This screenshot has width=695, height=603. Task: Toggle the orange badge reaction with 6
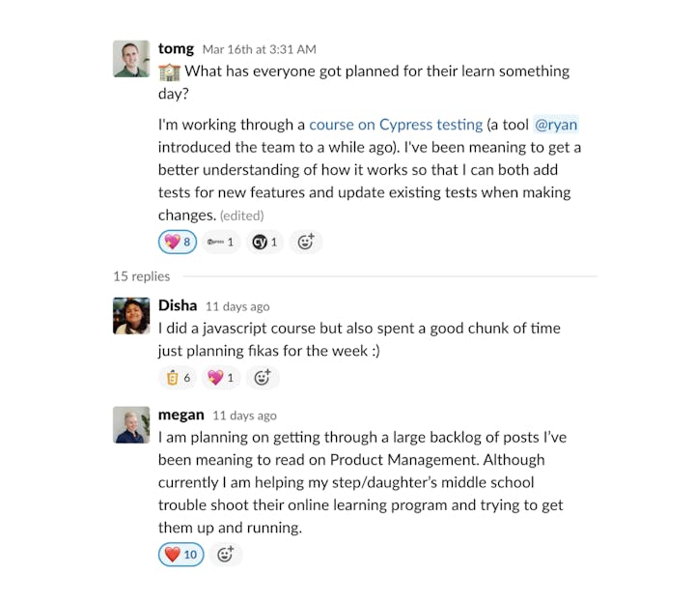click(x=178, y=378)
